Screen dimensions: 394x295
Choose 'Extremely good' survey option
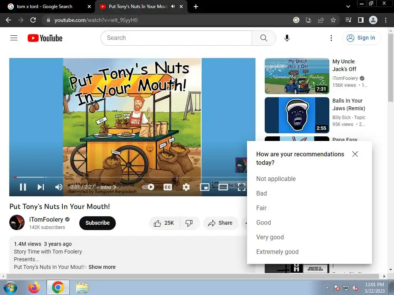pos(277,252)
